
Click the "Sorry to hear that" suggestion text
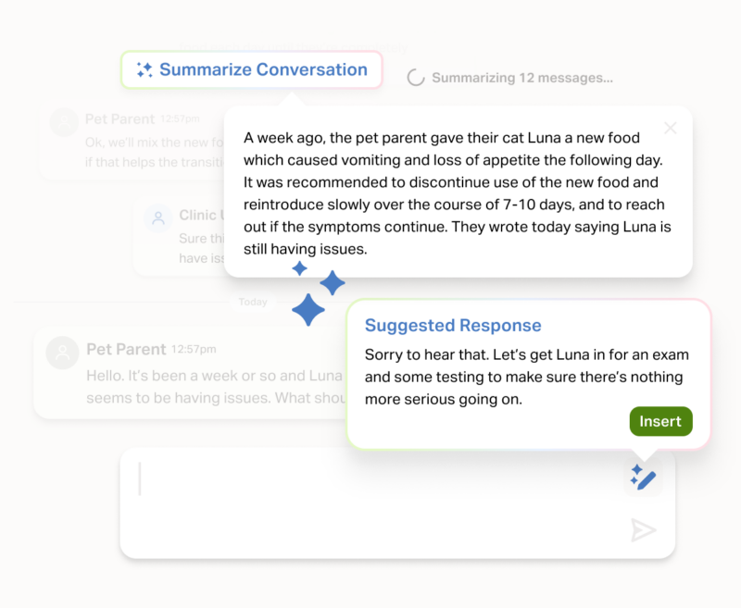coord(526,377)
